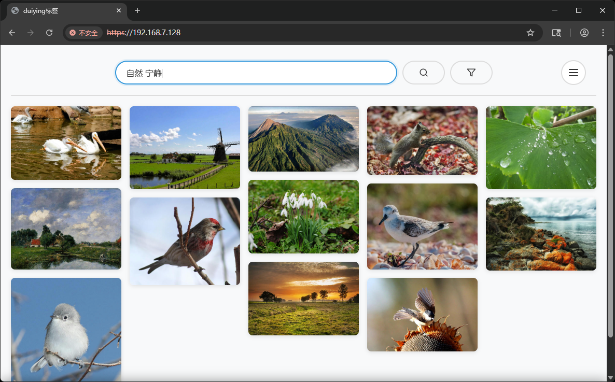Close the duiying标签 tab
The image size is (615, 382).
pyautogui.click(x=119, y=10)
